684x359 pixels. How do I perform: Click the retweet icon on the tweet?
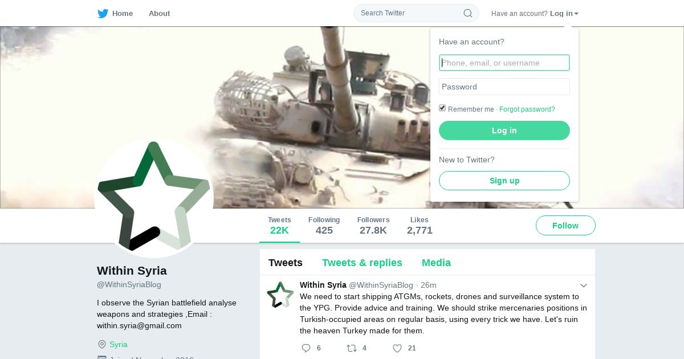coord(352,348)
